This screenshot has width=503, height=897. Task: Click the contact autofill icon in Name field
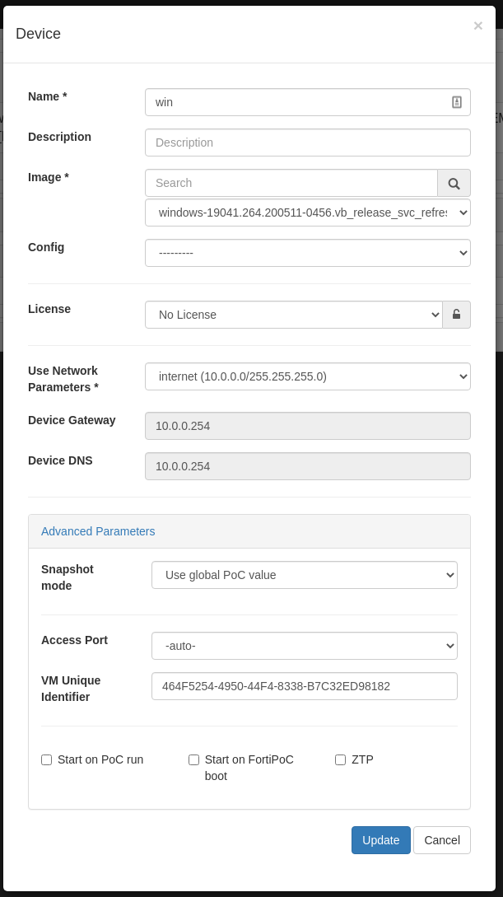[x=457, y=102]
